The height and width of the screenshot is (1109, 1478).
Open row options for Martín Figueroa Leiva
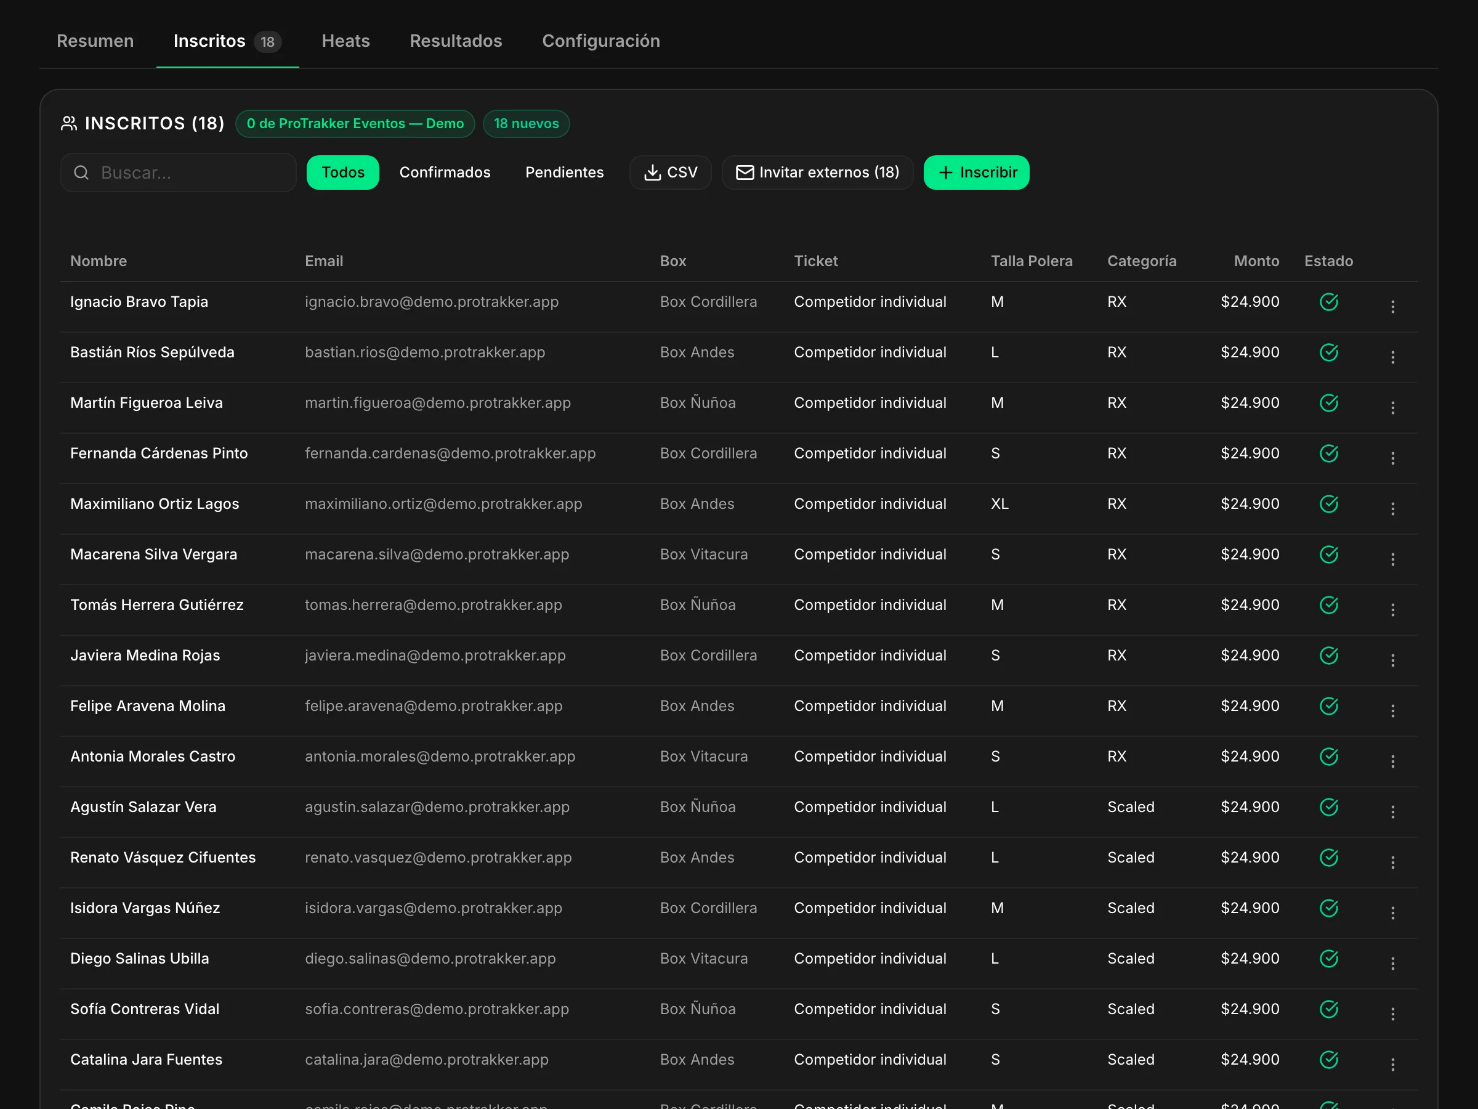[x=1392, y=408]
